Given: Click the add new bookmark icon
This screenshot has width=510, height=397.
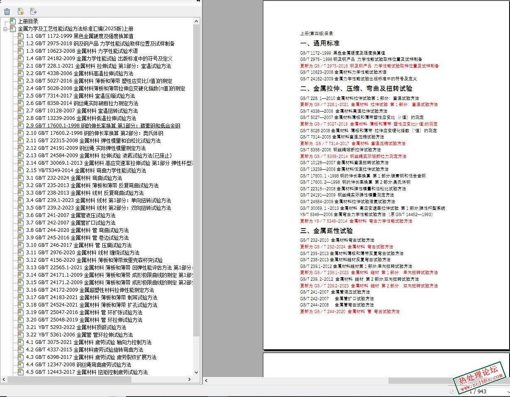Looking at the screenshot, I should [x=20, y=11].
